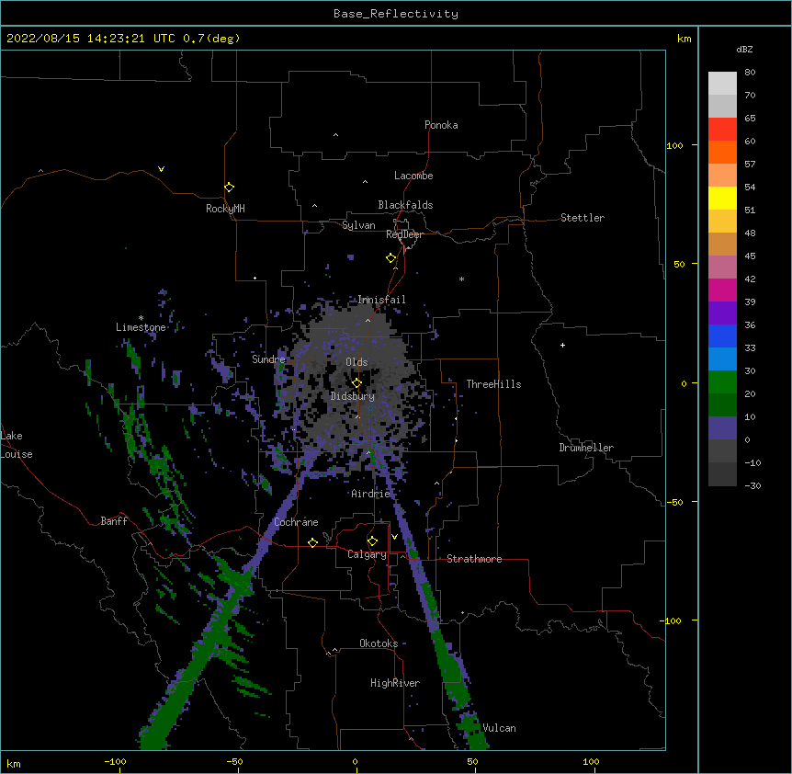Click the Airdrie city label
This screenshot has height=774, width=792.
click(x=371, y=494)
